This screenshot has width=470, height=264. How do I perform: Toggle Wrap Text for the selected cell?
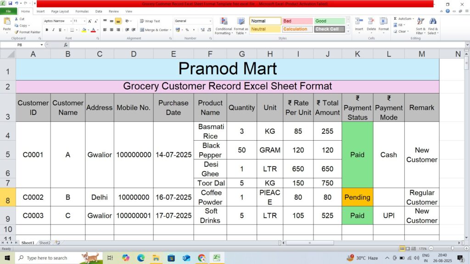(150, 21)
